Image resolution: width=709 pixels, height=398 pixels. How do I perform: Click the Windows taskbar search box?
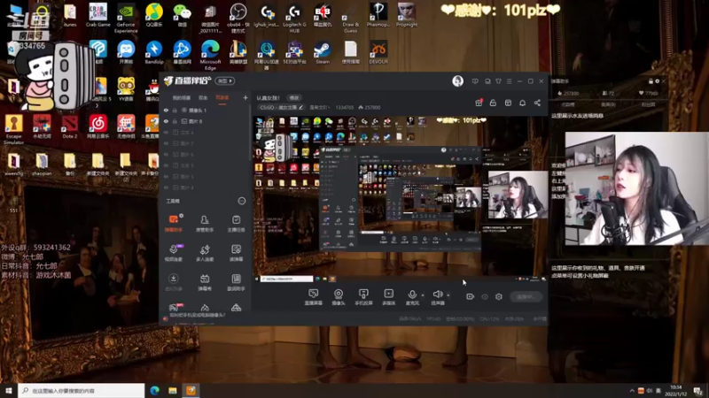tap(82, 390)
